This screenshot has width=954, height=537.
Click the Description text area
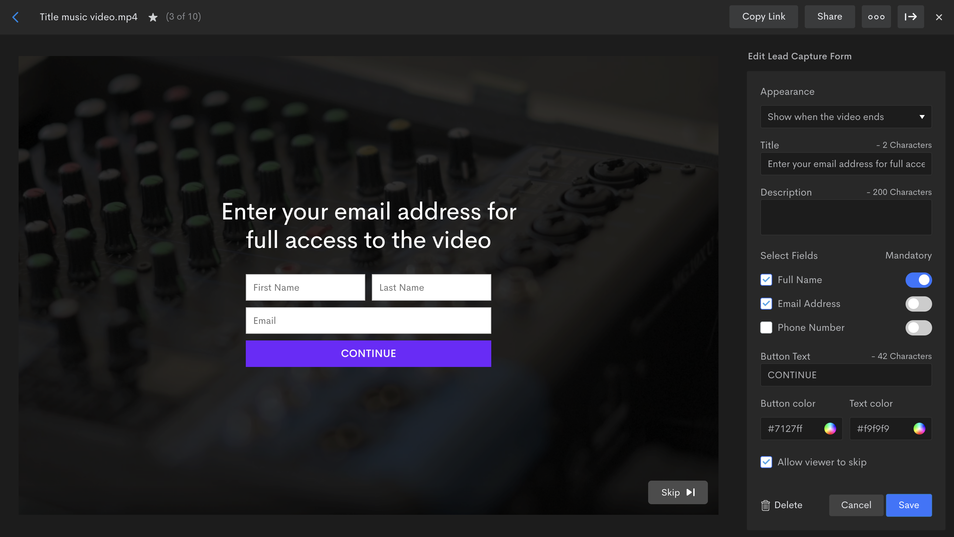click(846, 217)
